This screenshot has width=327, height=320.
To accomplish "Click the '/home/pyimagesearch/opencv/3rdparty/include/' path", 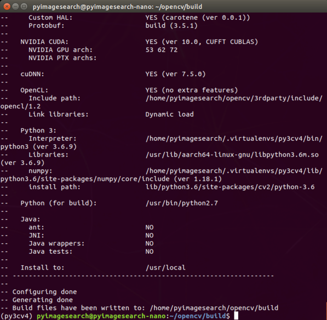I will (234, 98).
